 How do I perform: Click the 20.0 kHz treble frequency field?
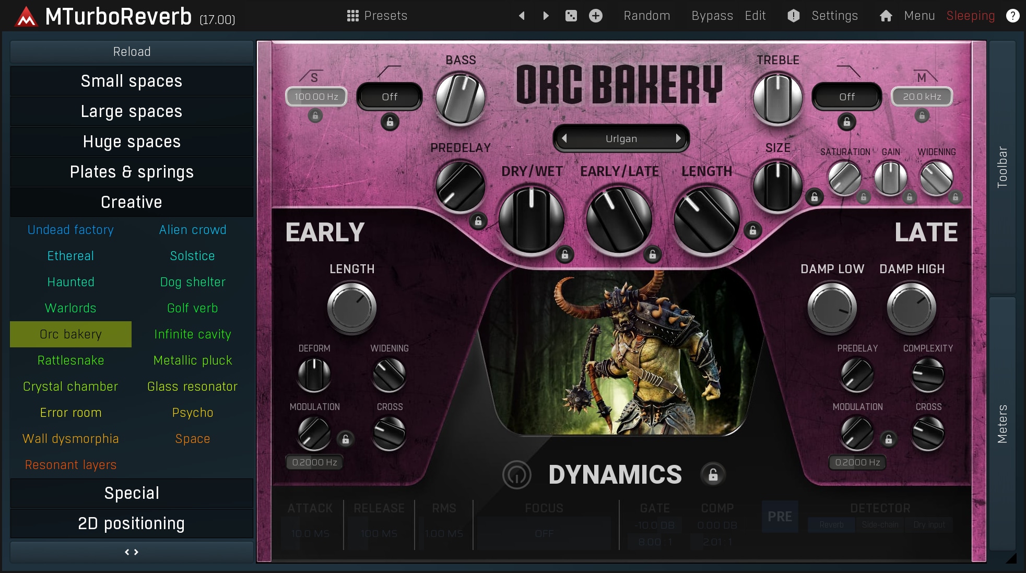[x=922, y=97]
